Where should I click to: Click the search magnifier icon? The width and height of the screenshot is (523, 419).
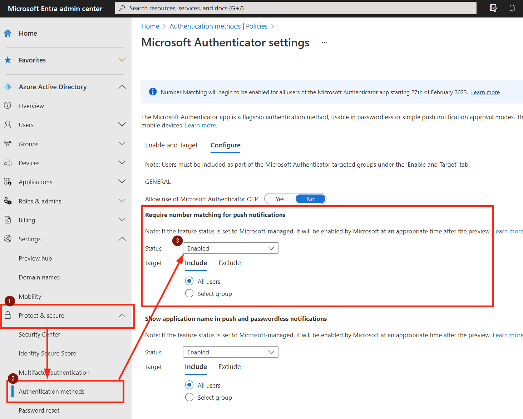pos(122,8)
